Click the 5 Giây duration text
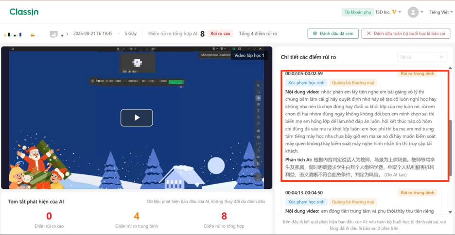 (131, 33)
